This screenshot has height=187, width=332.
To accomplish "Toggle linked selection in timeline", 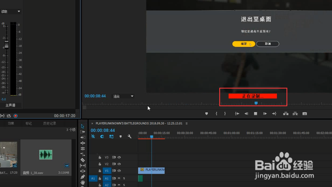I will pyautogui.click(x=111, y=137).
